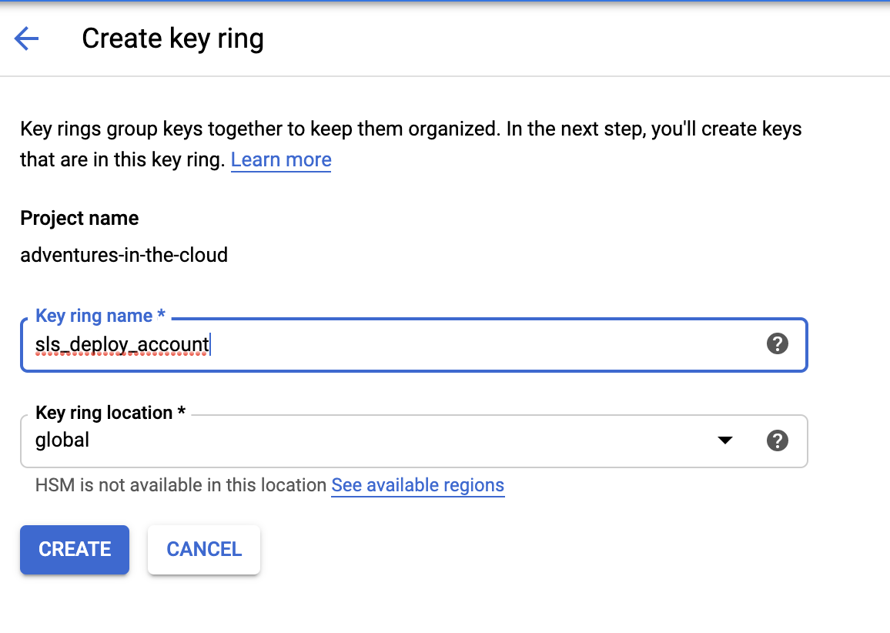
Task: Click See available regions for HSM
Action: [x=417, y=485]
